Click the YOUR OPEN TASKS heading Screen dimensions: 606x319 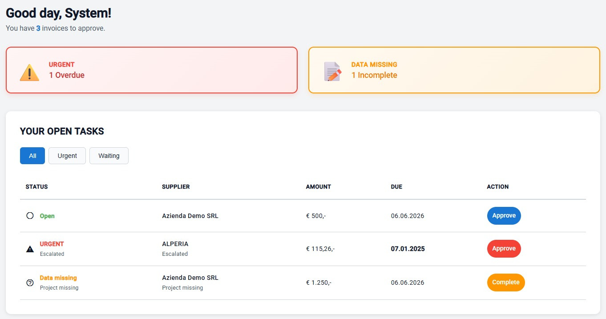coord(62,131)
